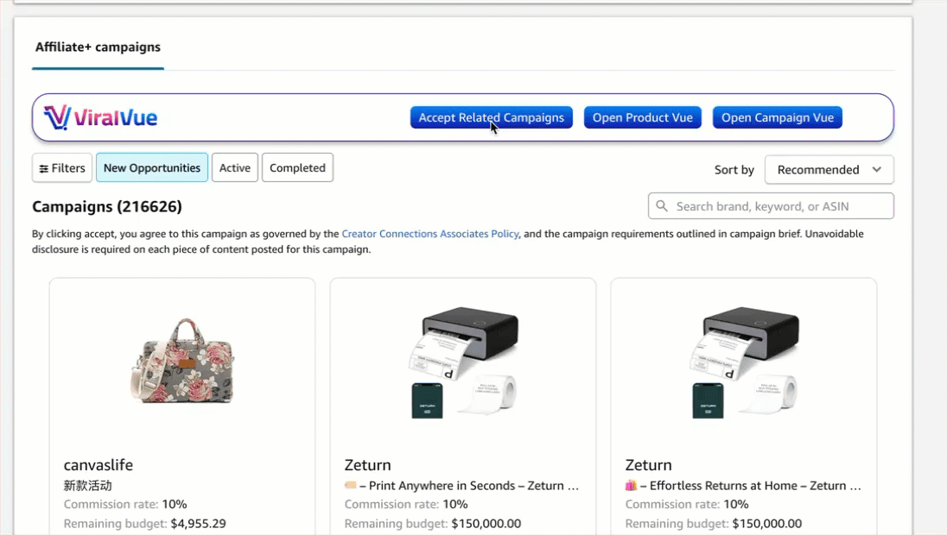This screenshot has height=535, width=947.
Task: Click the ViralVue logo
Action: click(100, 117)
